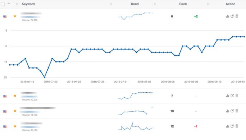Delete rank 6 keyword with trash icon
This screenshot has height=140, width=246.
coord(237,16)
